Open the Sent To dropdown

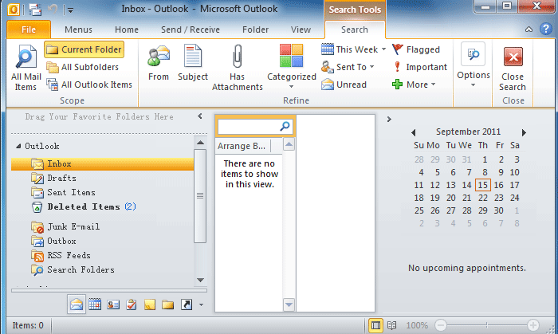[x=348, y=67]
